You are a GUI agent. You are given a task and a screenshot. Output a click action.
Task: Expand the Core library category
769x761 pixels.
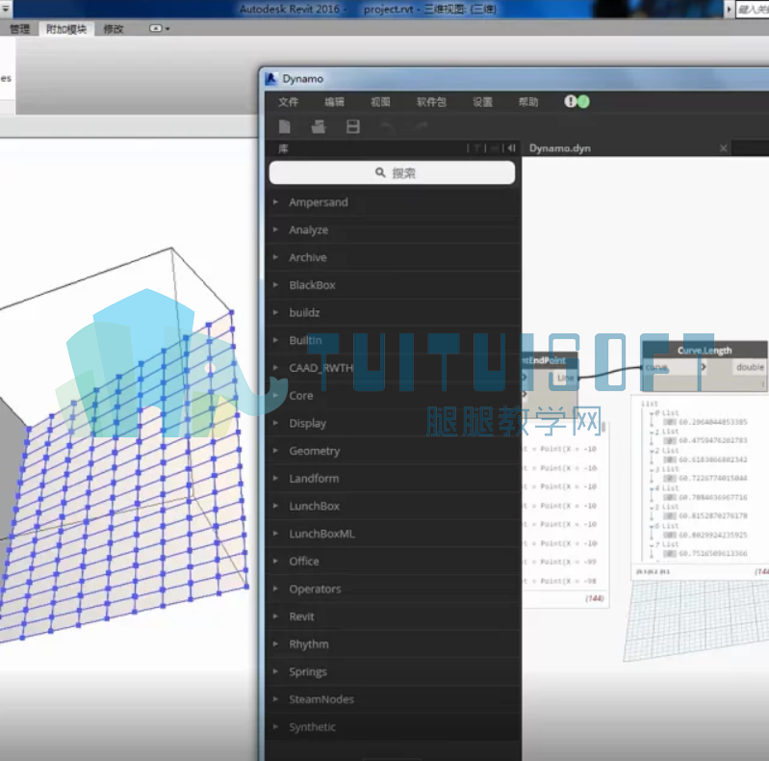394,395
